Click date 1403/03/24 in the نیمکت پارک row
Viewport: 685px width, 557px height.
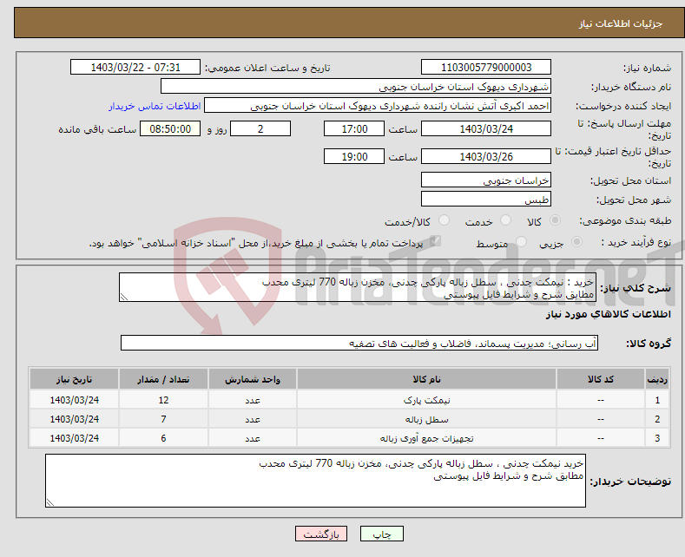coord(75,400)
